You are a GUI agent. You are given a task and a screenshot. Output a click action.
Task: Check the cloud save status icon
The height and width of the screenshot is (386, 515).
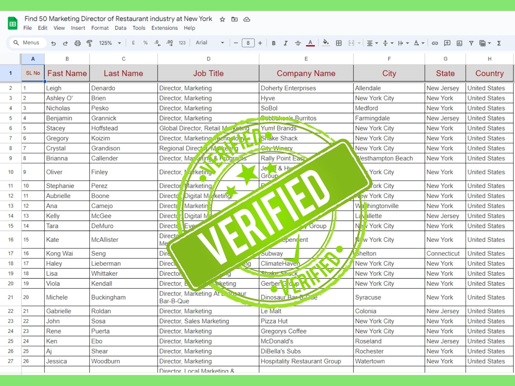(247, 19)
